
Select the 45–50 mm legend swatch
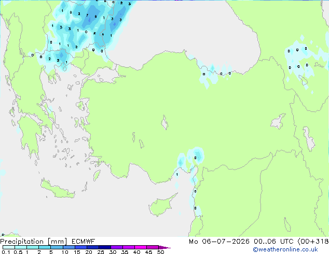(x=153, y=247)
